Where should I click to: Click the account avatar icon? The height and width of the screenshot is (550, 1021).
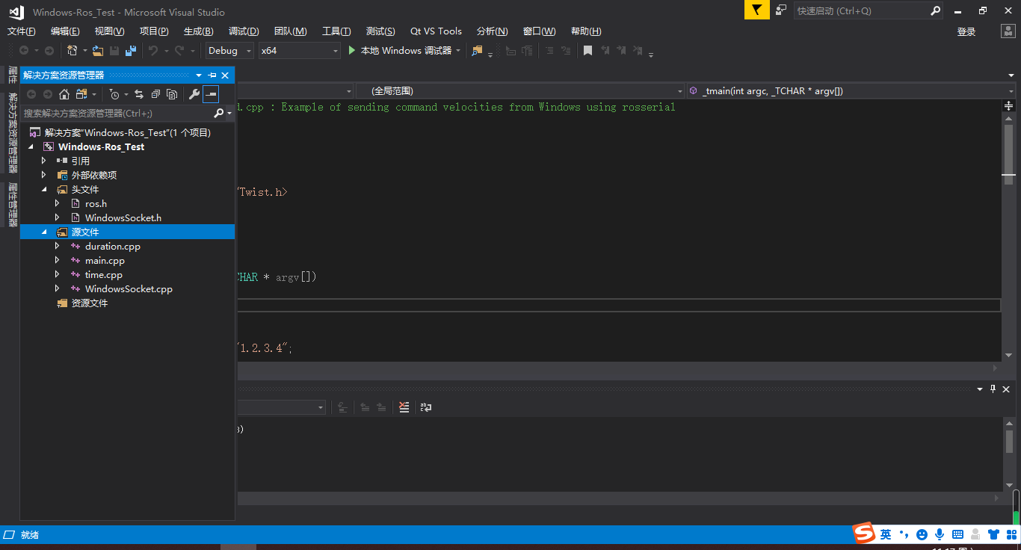click(x=1008, y=31)
